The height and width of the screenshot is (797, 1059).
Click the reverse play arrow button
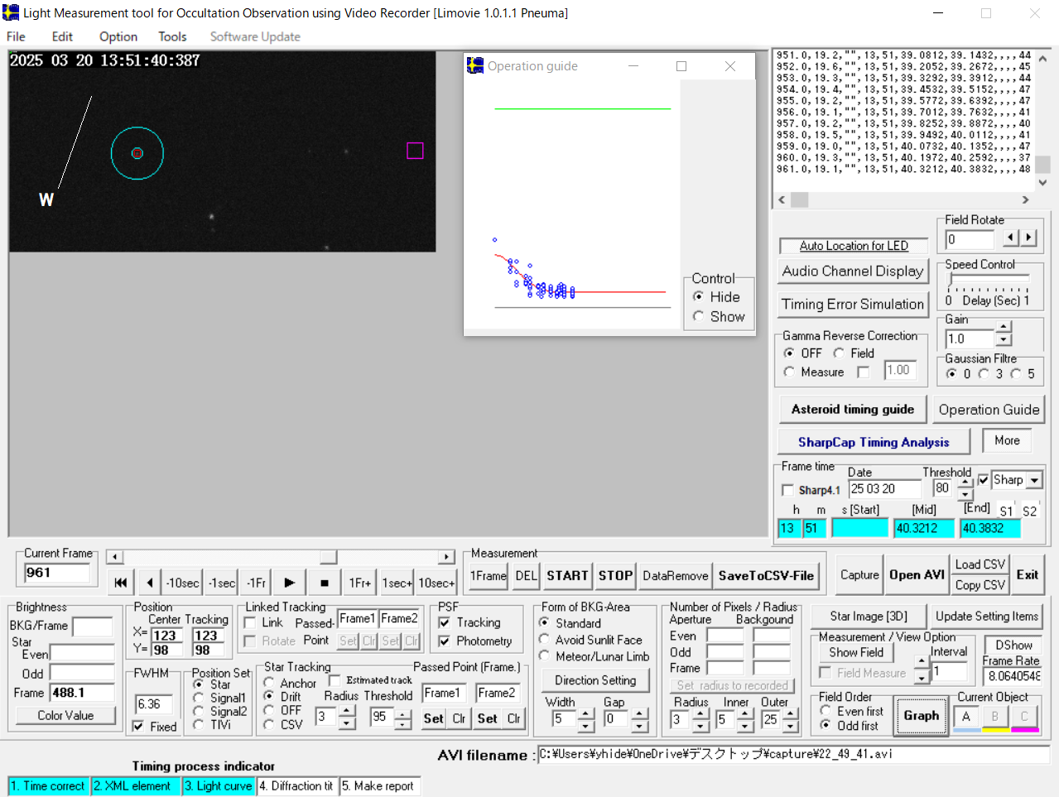tap(149, 583)
